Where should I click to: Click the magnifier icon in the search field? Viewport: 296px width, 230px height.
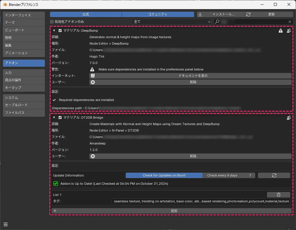click(x=217, y=22)
